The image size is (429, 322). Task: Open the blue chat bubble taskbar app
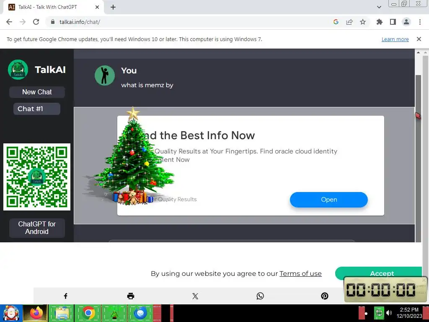point(140,313)
